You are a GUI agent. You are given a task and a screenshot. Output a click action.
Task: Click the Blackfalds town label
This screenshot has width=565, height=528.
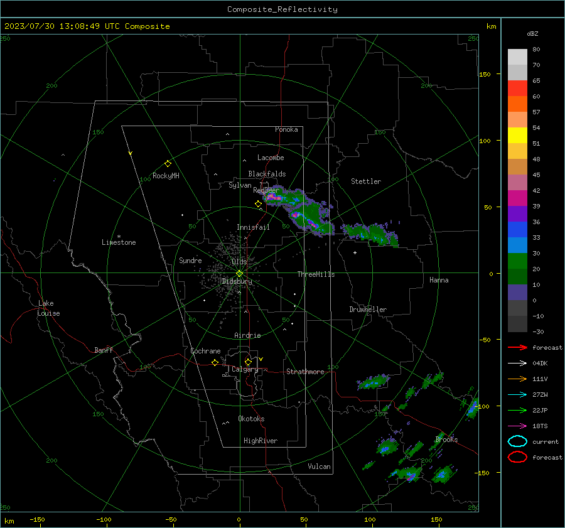click(267, 174)
